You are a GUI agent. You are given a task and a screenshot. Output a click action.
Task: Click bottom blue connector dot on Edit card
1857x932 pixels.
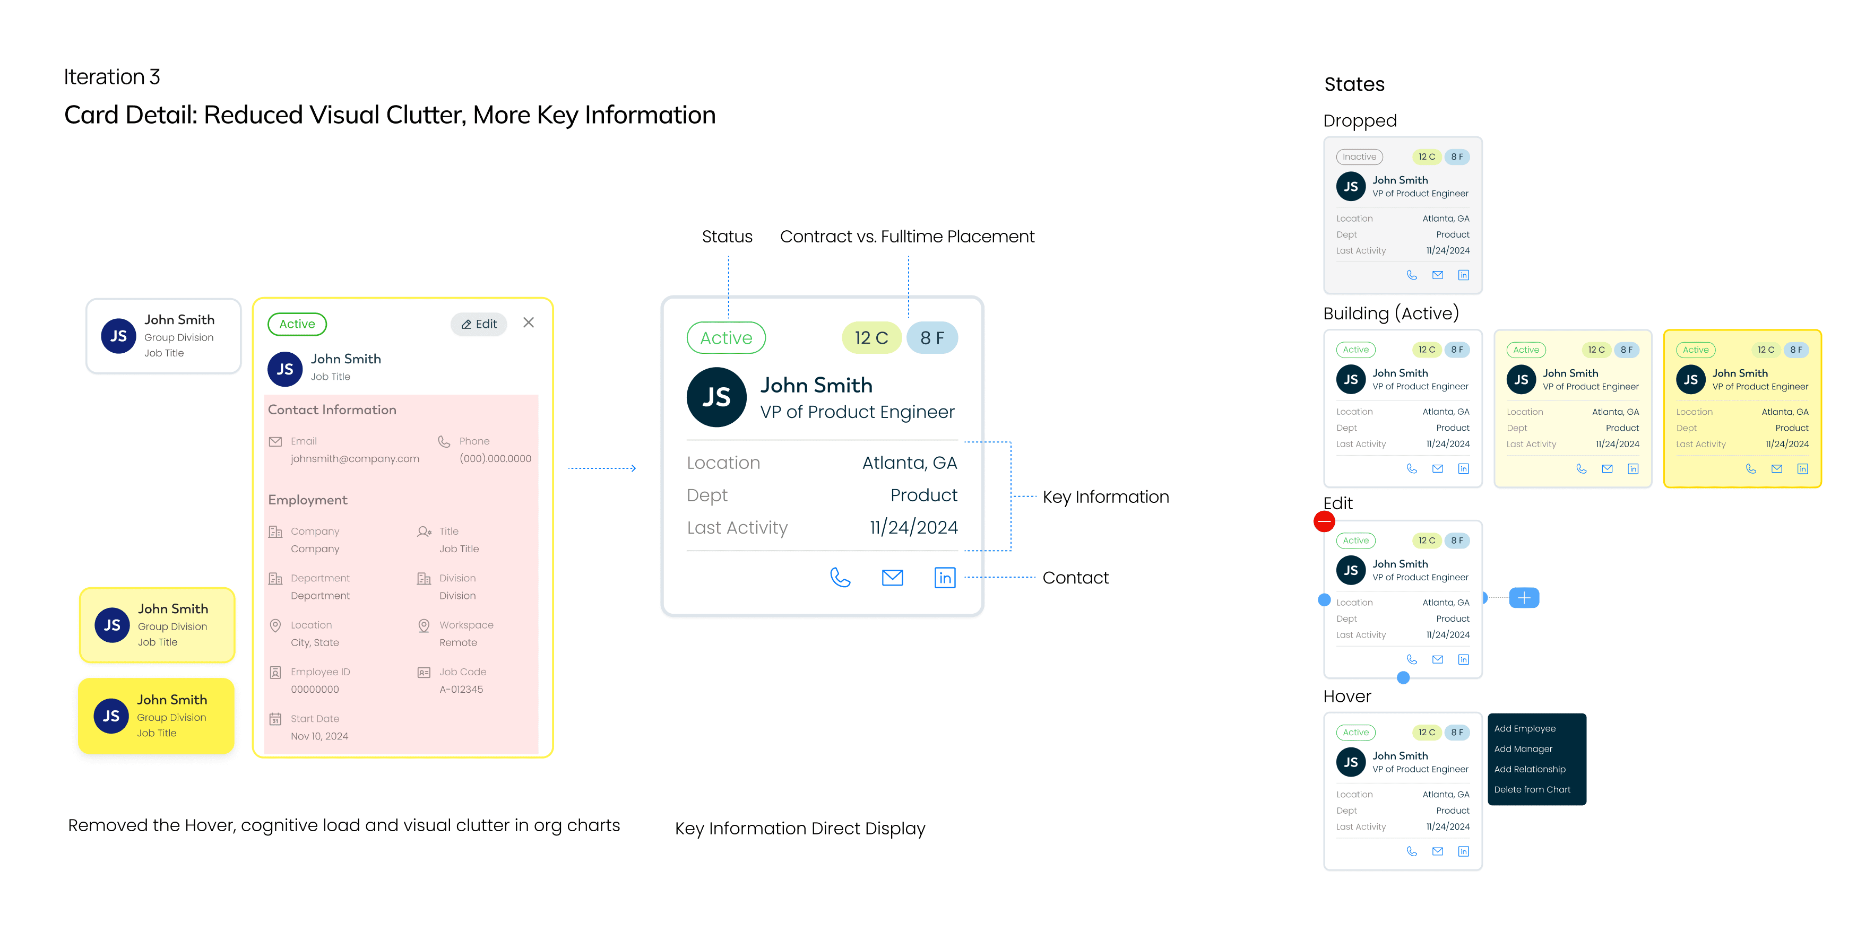[1403, 678]
